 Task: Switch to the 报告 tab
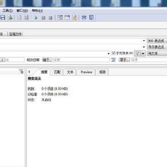tap(102, 72)
